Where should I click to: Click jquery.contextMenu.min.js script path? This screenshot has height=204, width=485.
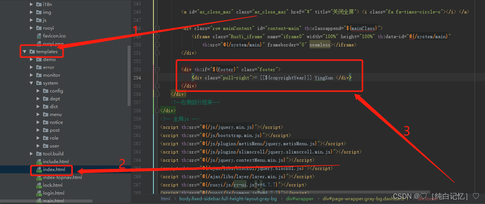tap(245, 160)
